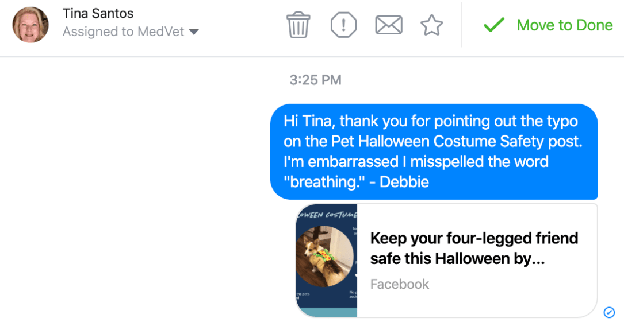Mark conversation as spam using octagon icon
Viewport: 624px width, 326px height.
(x=343, y=25)
